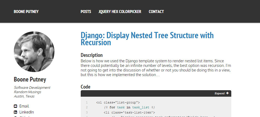Click the Boone Putney site title in header
This screenshot has width=260, height=117.
(26, 12)
